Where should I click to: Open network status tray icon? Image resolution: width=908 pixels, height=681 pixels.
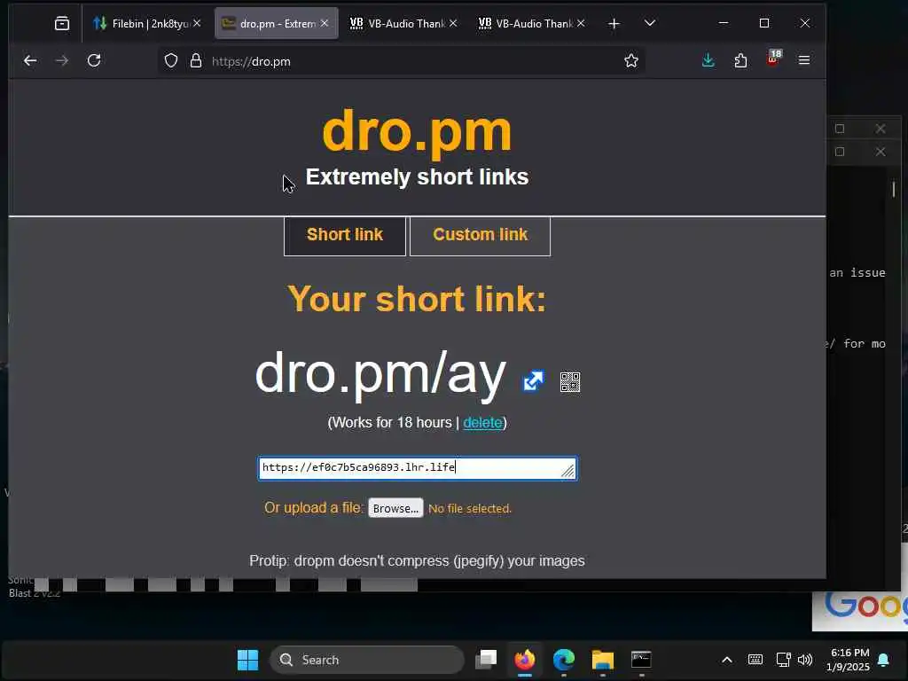[x=783, y=660]
